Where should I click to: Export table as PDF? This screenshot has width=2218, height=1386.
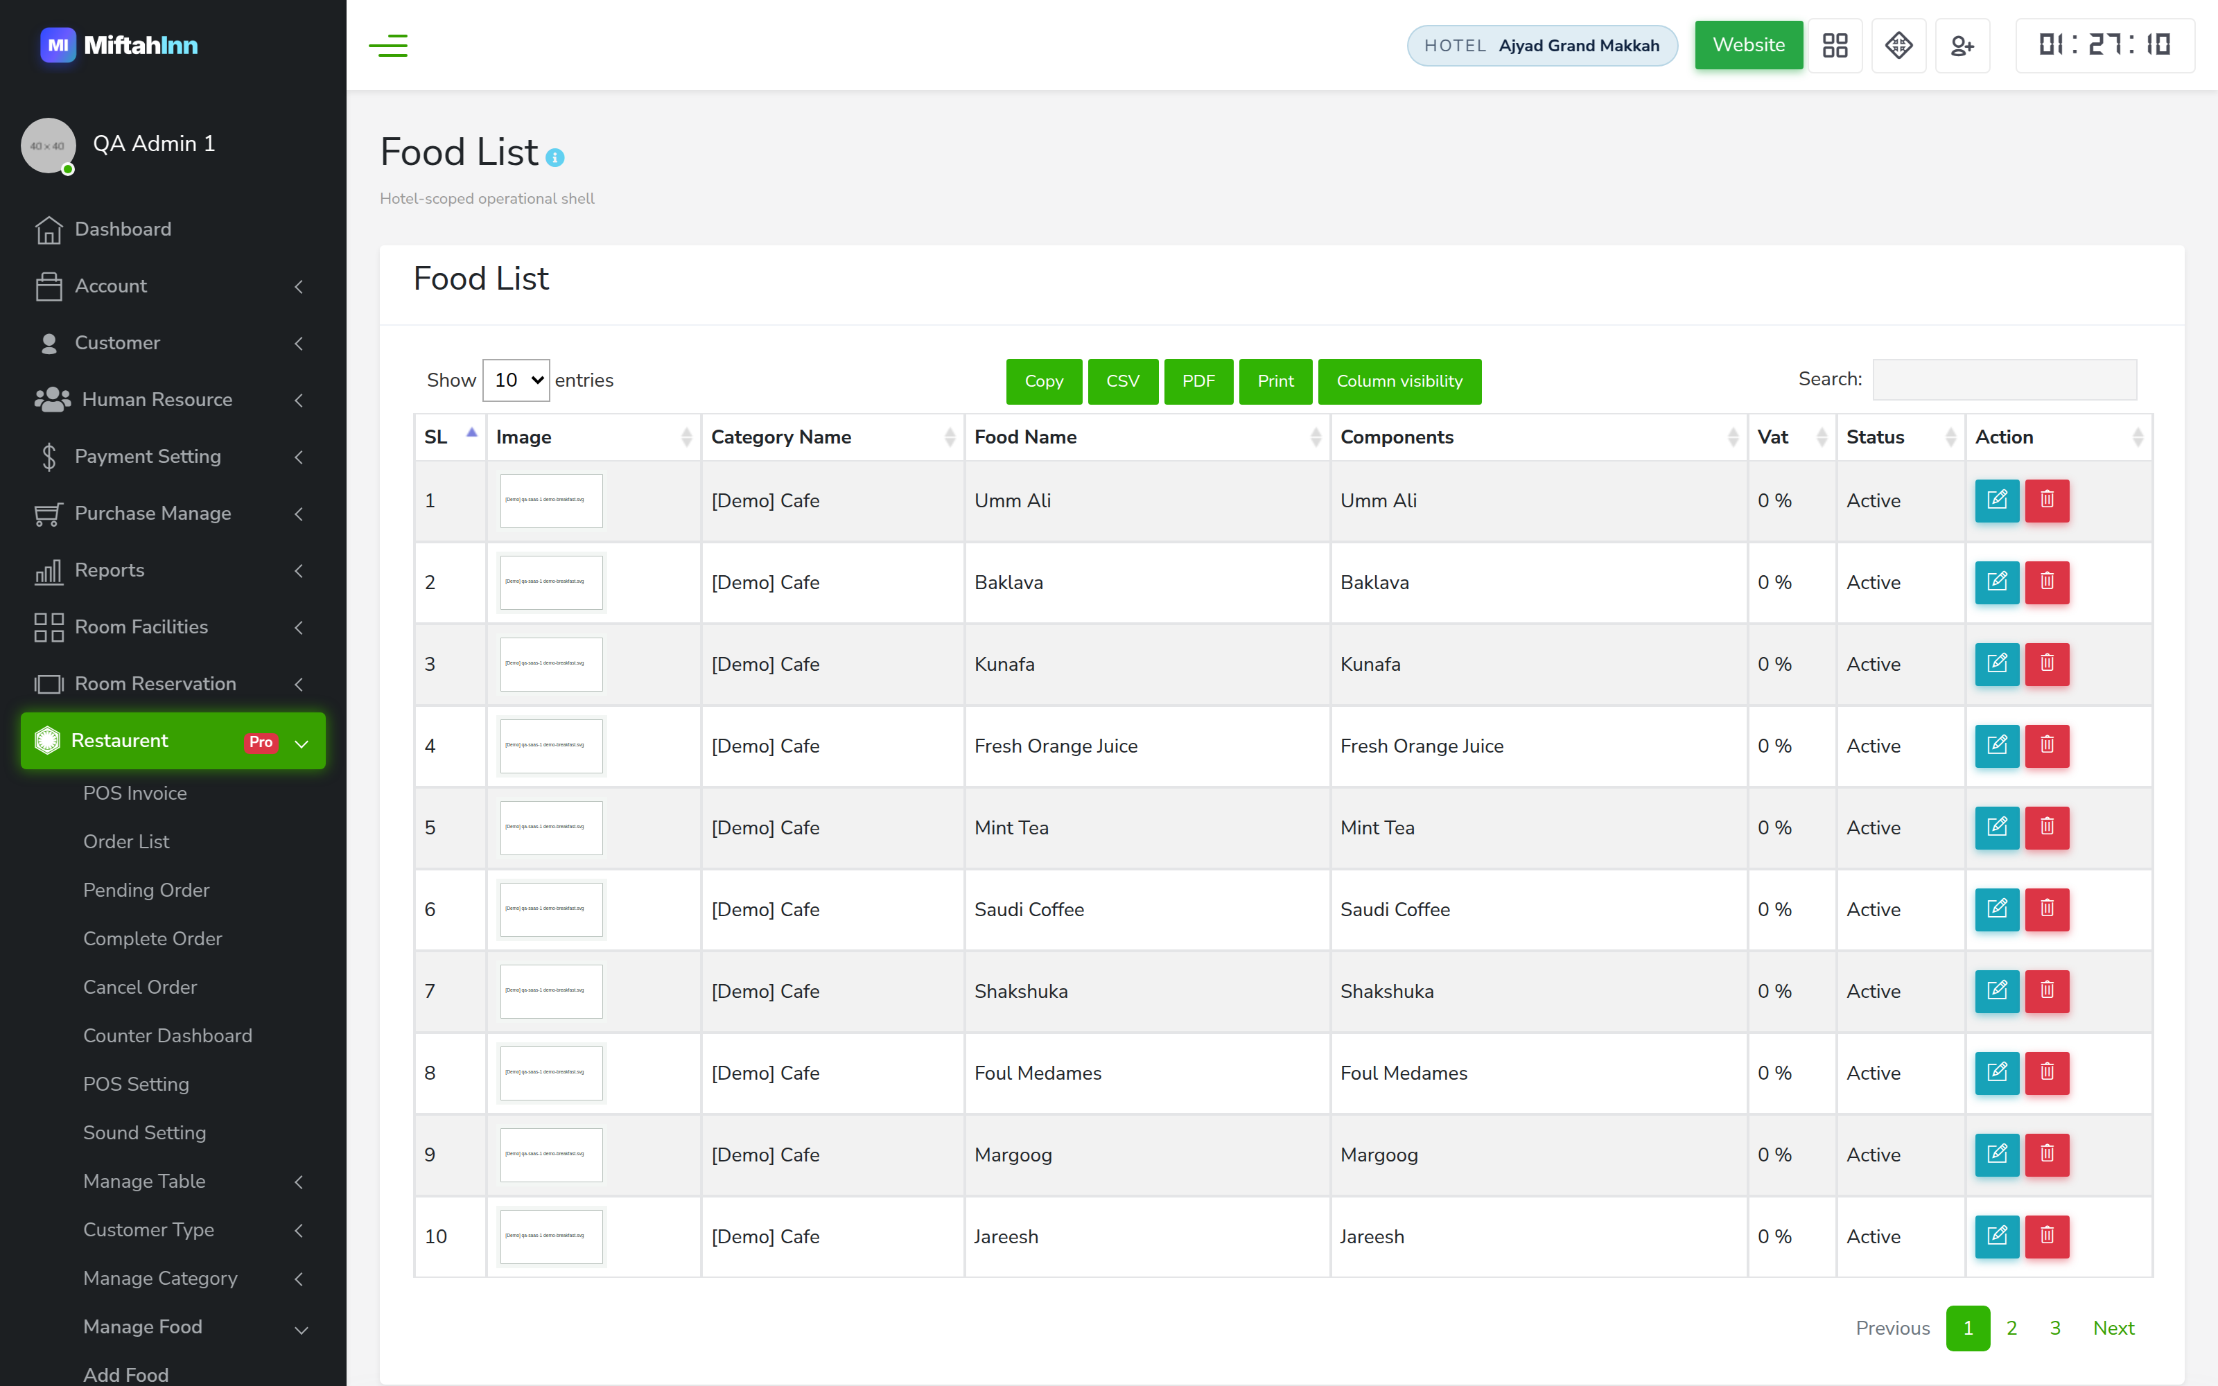pos(1198,381)
